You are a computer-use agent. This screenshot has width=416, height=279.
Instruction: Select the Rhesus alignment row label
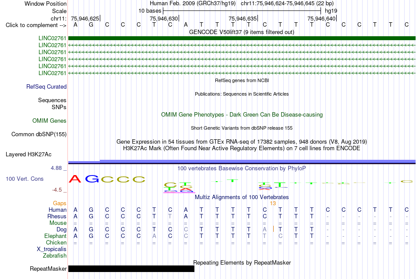(x=57, y=216)
